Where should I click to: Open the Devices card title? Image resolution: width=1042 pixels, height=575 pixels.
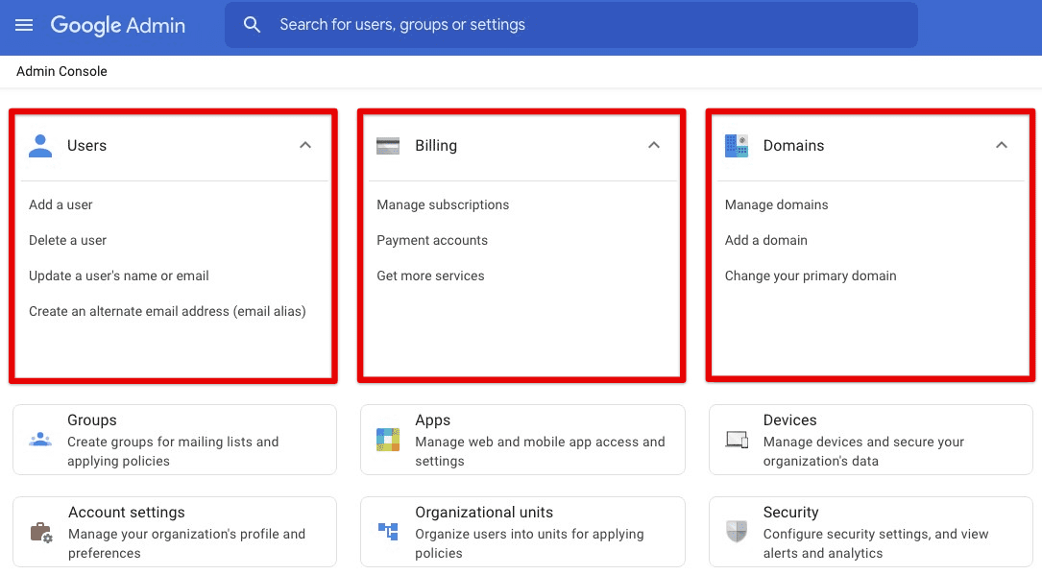789,420
